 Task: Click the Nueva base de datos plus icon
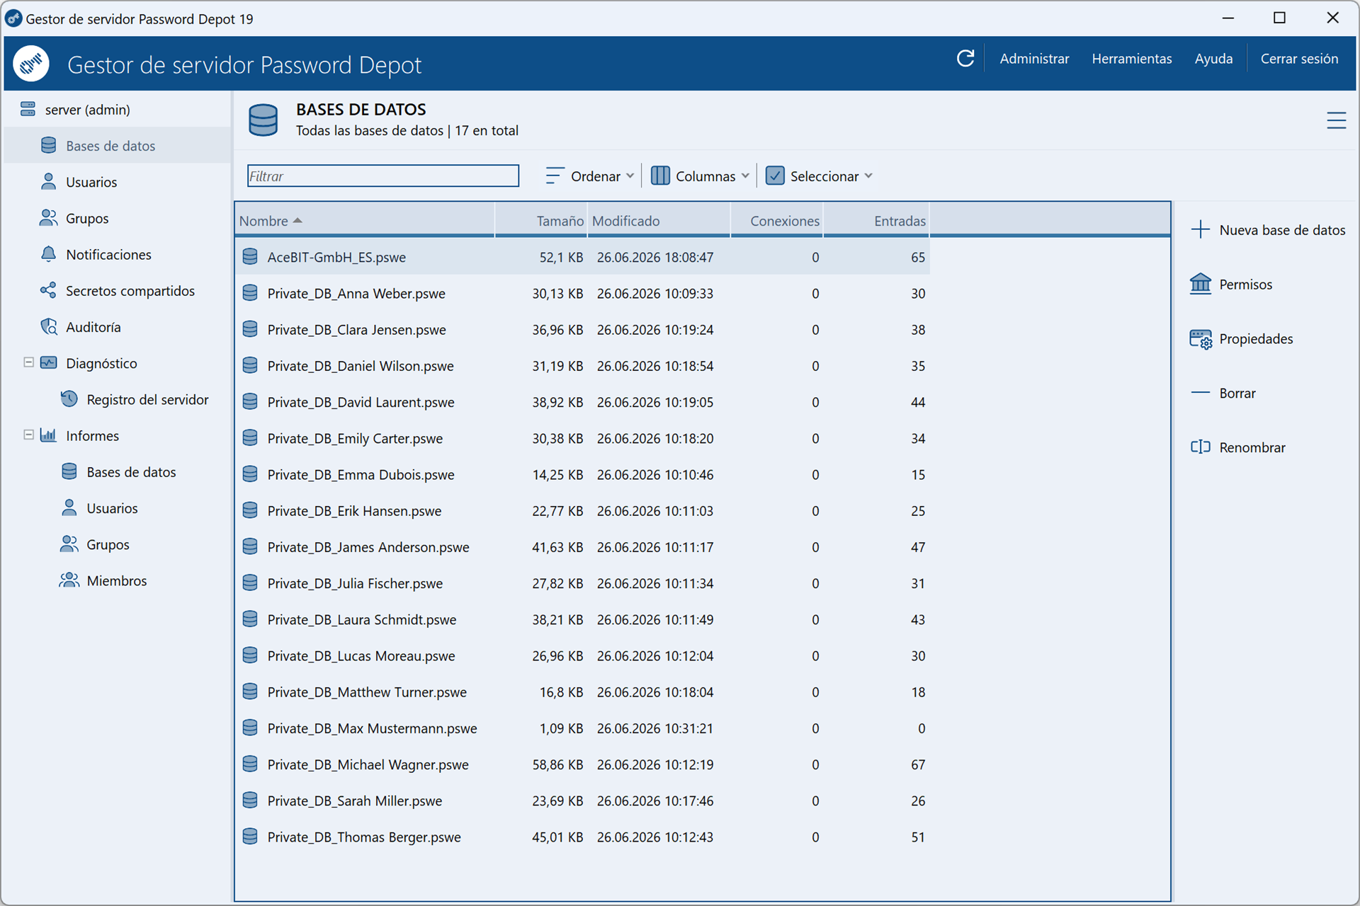1201,229
